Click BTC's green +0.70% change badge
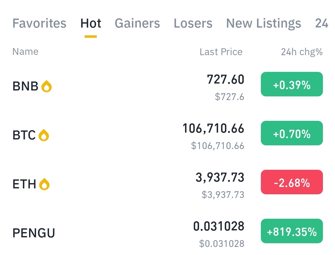Screen dimensions: 335x255 pos(292,133)
